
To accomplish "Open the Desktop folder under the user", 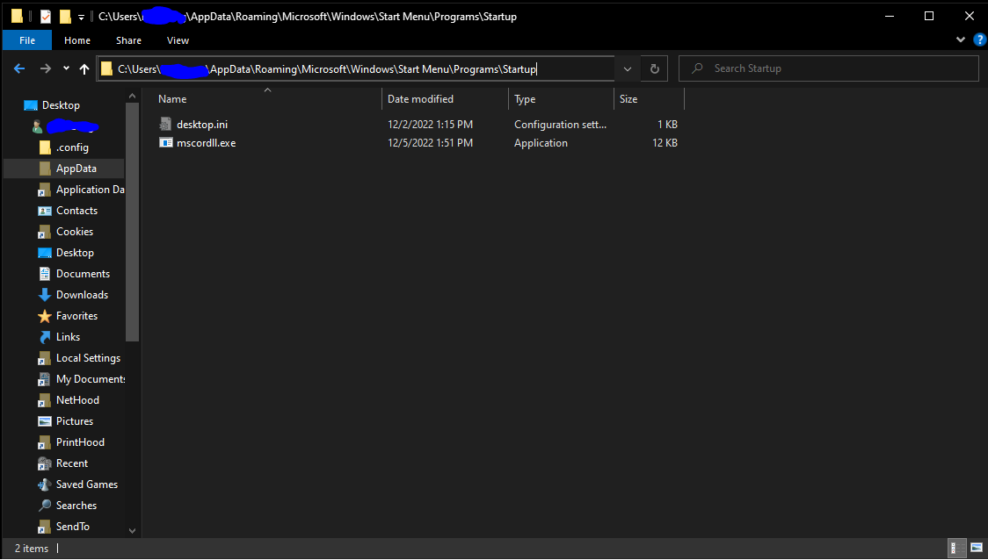I will [75, 253].
